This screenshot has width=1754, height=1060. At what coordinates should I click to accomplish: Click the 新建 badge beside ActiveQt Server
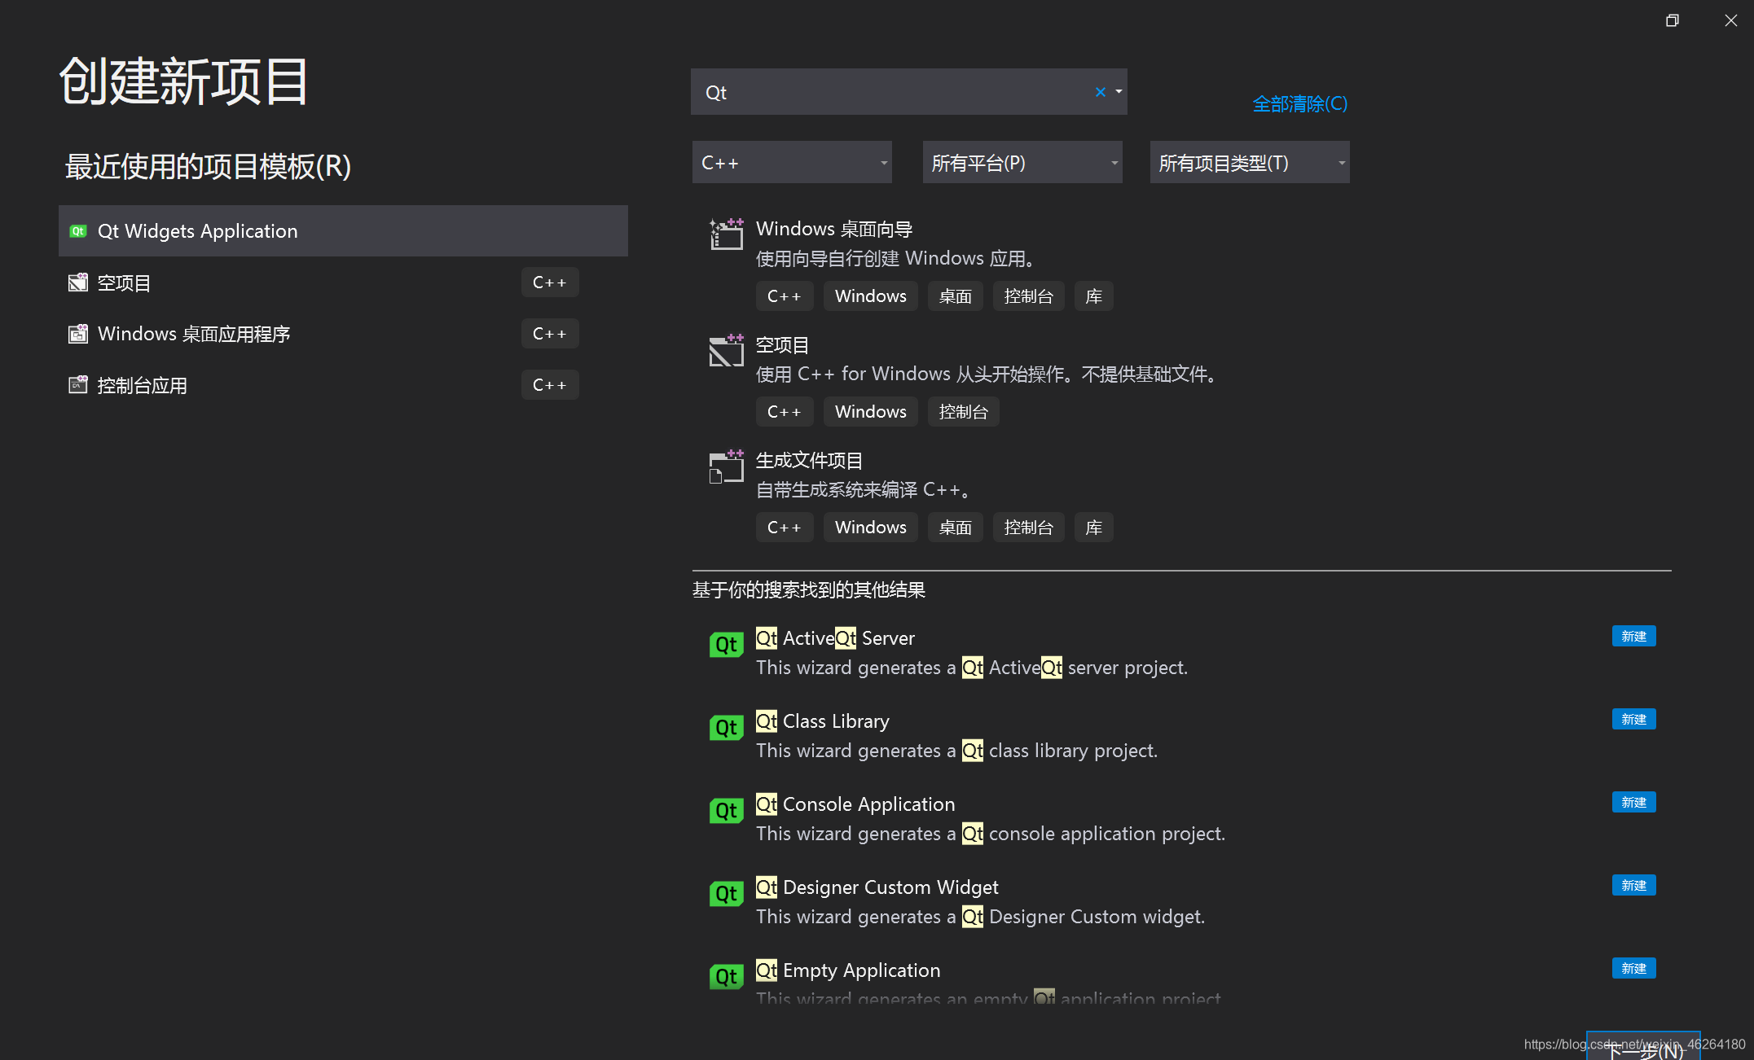click(1633, 636)
